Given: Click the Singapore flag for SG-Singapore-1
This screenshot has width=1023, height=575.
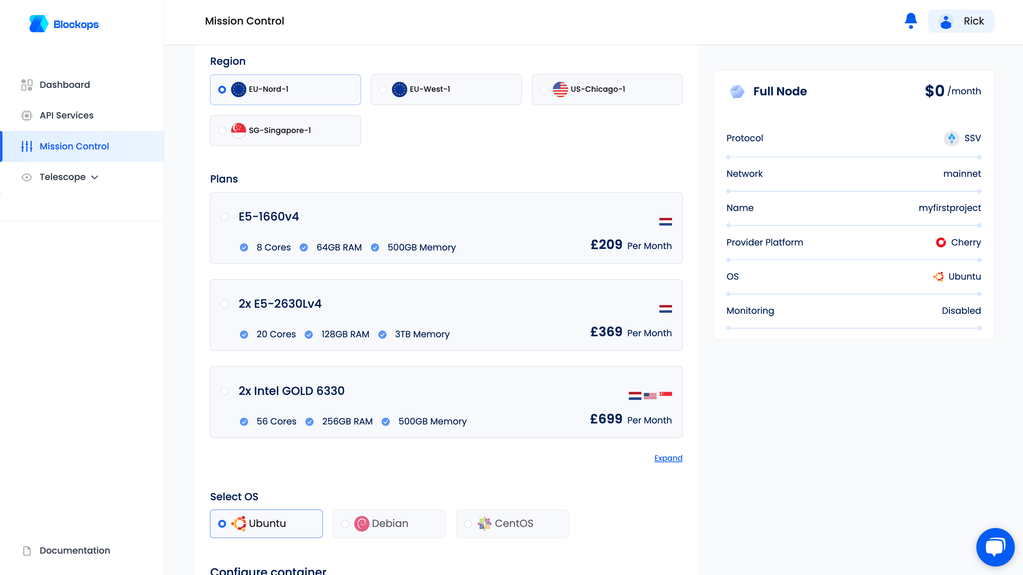Looking at the screenshot, I should click(239, 130).
